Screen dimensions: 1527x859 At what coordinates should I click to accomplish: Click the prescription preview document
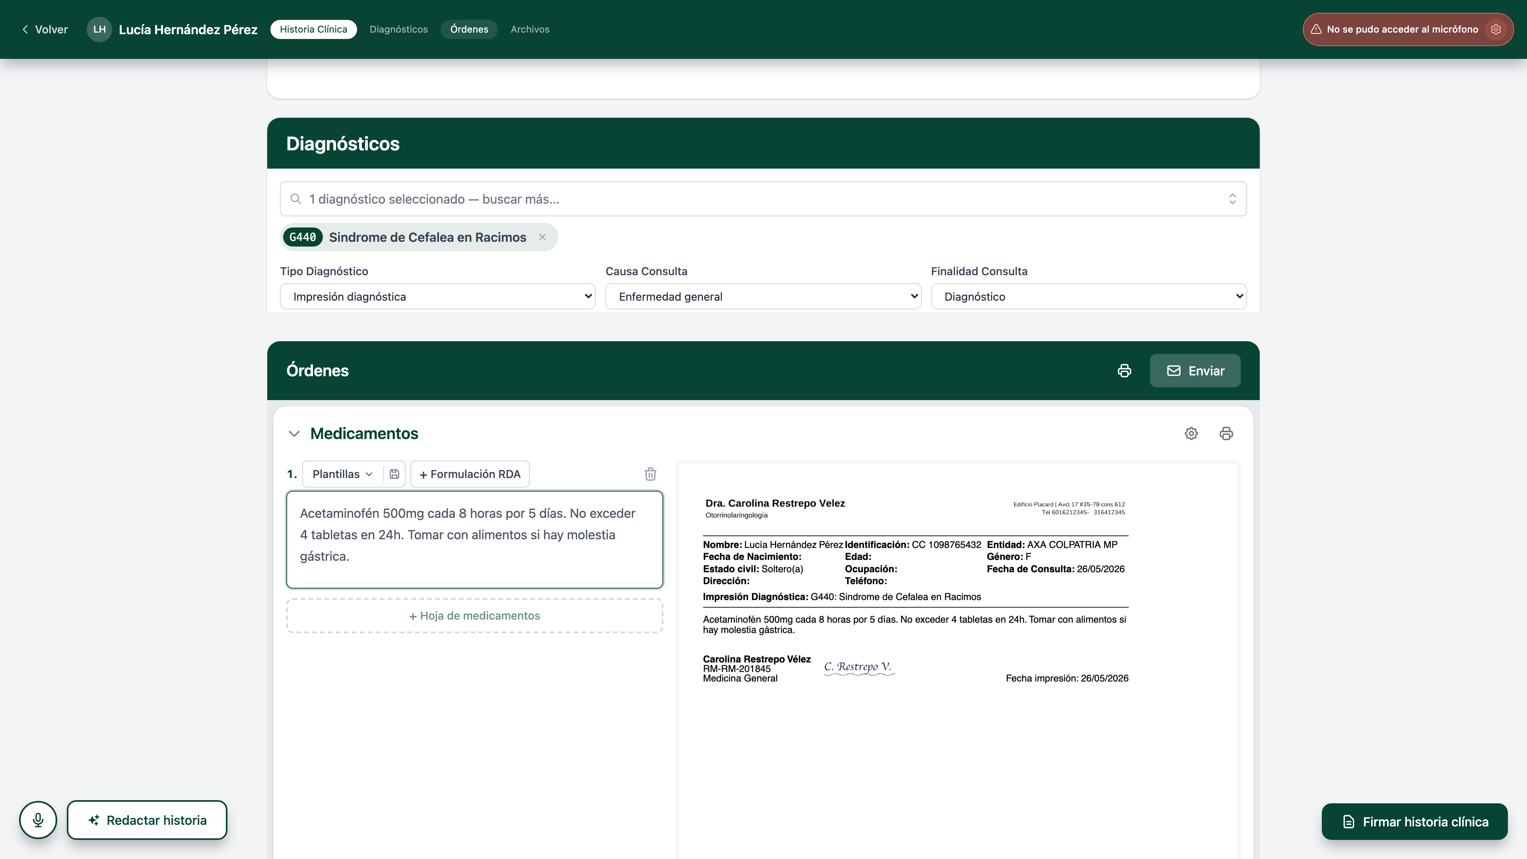(x=958, y=659)
